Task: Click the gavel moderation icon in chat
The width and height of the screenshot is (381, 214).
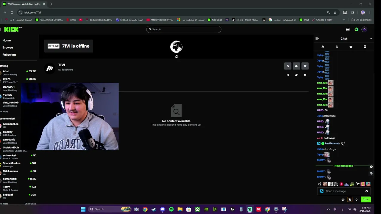Action: point(323,47)
